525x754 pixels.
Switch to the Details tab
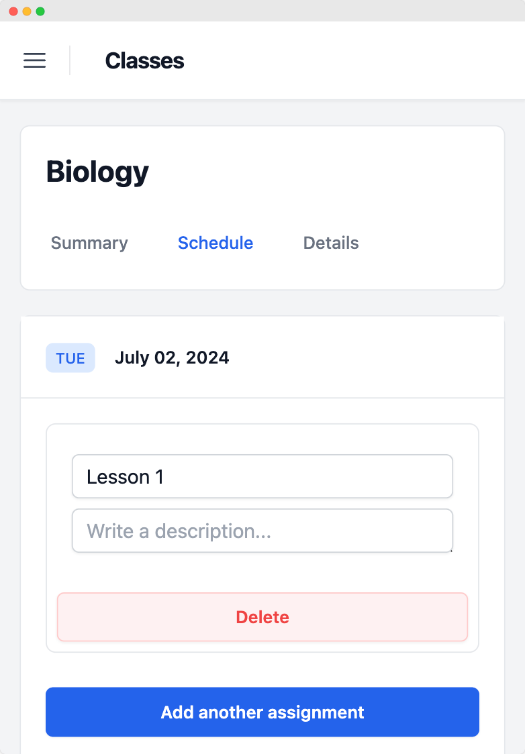[x=330, y=243]
